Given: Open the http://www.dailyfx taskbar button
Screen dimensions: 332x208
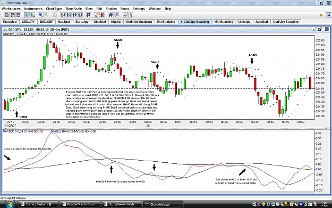Looking at the screenshot, I should (x=121, y=204).
